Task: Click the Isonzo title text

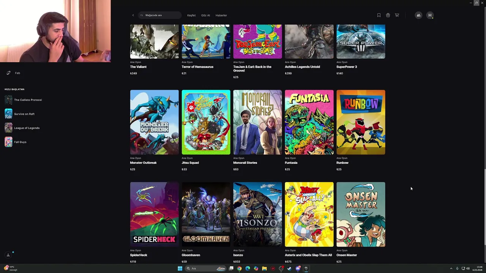Action: pyautogui.click(x=238, y=255)
